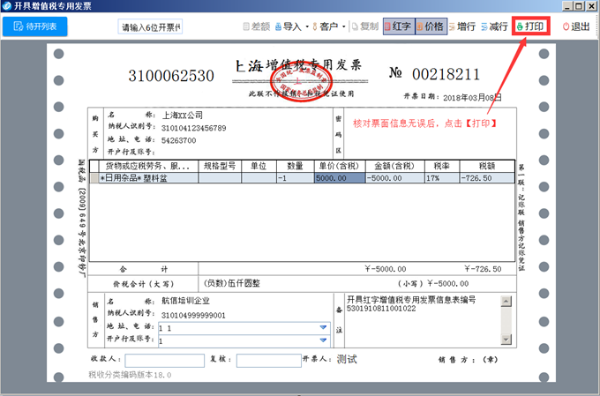This screenshot has width=600, height=396.
Task: Select the row header of 日用杂品 line
Action: [94, 178]
